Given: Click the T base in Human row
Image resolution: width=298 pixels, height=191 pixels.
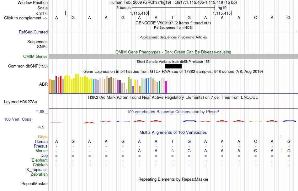Looking at the screenshot, I should coord(173,142).
